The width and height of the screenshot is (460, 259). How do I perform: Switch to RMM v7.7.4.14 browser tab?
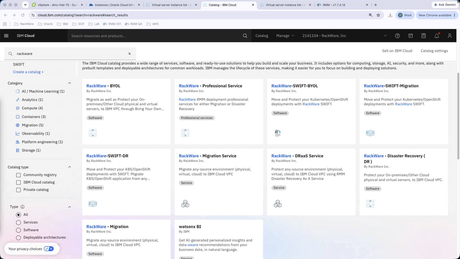tap(343, 5)
